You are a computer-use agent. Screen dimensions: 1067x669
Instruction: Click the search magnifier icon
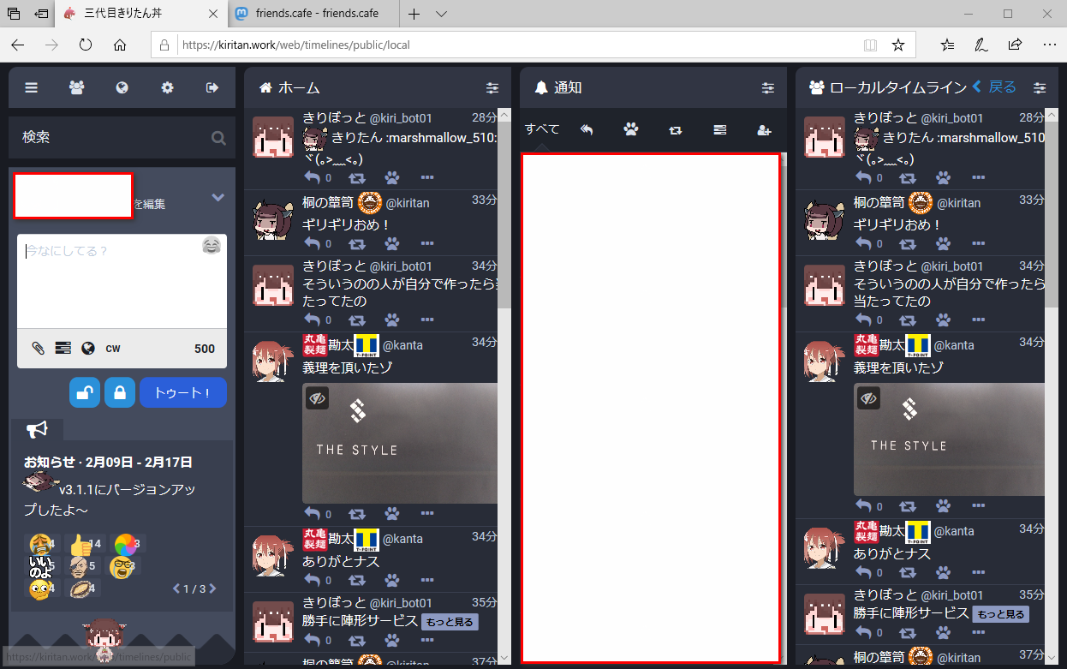[x=218, y=138]
